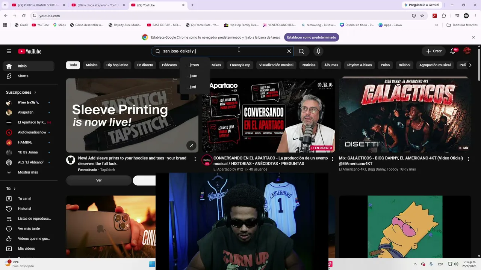Switch to the PIRRY vs JUANIH tab
The image size is (481, 270).
(x=38, y=5)
